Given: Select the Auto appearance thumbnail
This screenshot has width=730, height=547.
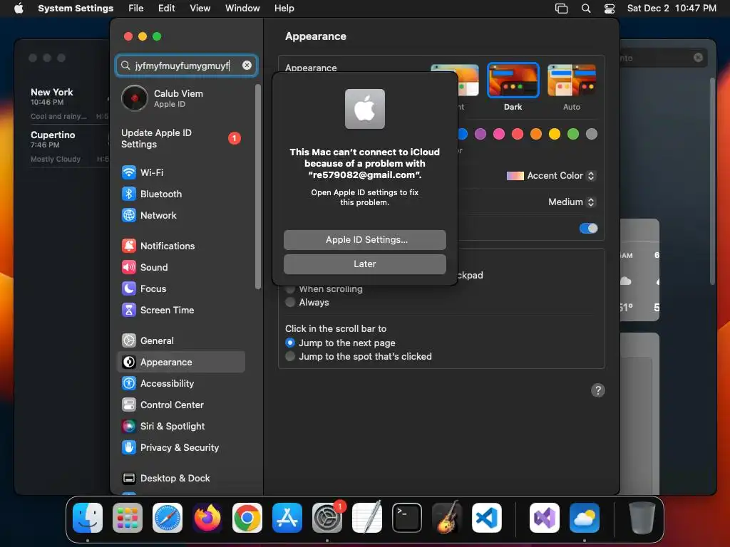Looking at the screenshot, I should coord(572,80).
